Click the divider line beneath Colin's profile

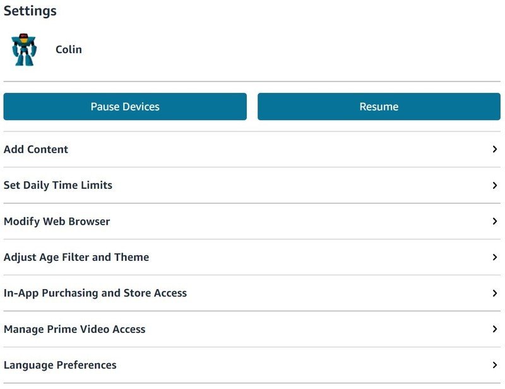click(252, 81)
